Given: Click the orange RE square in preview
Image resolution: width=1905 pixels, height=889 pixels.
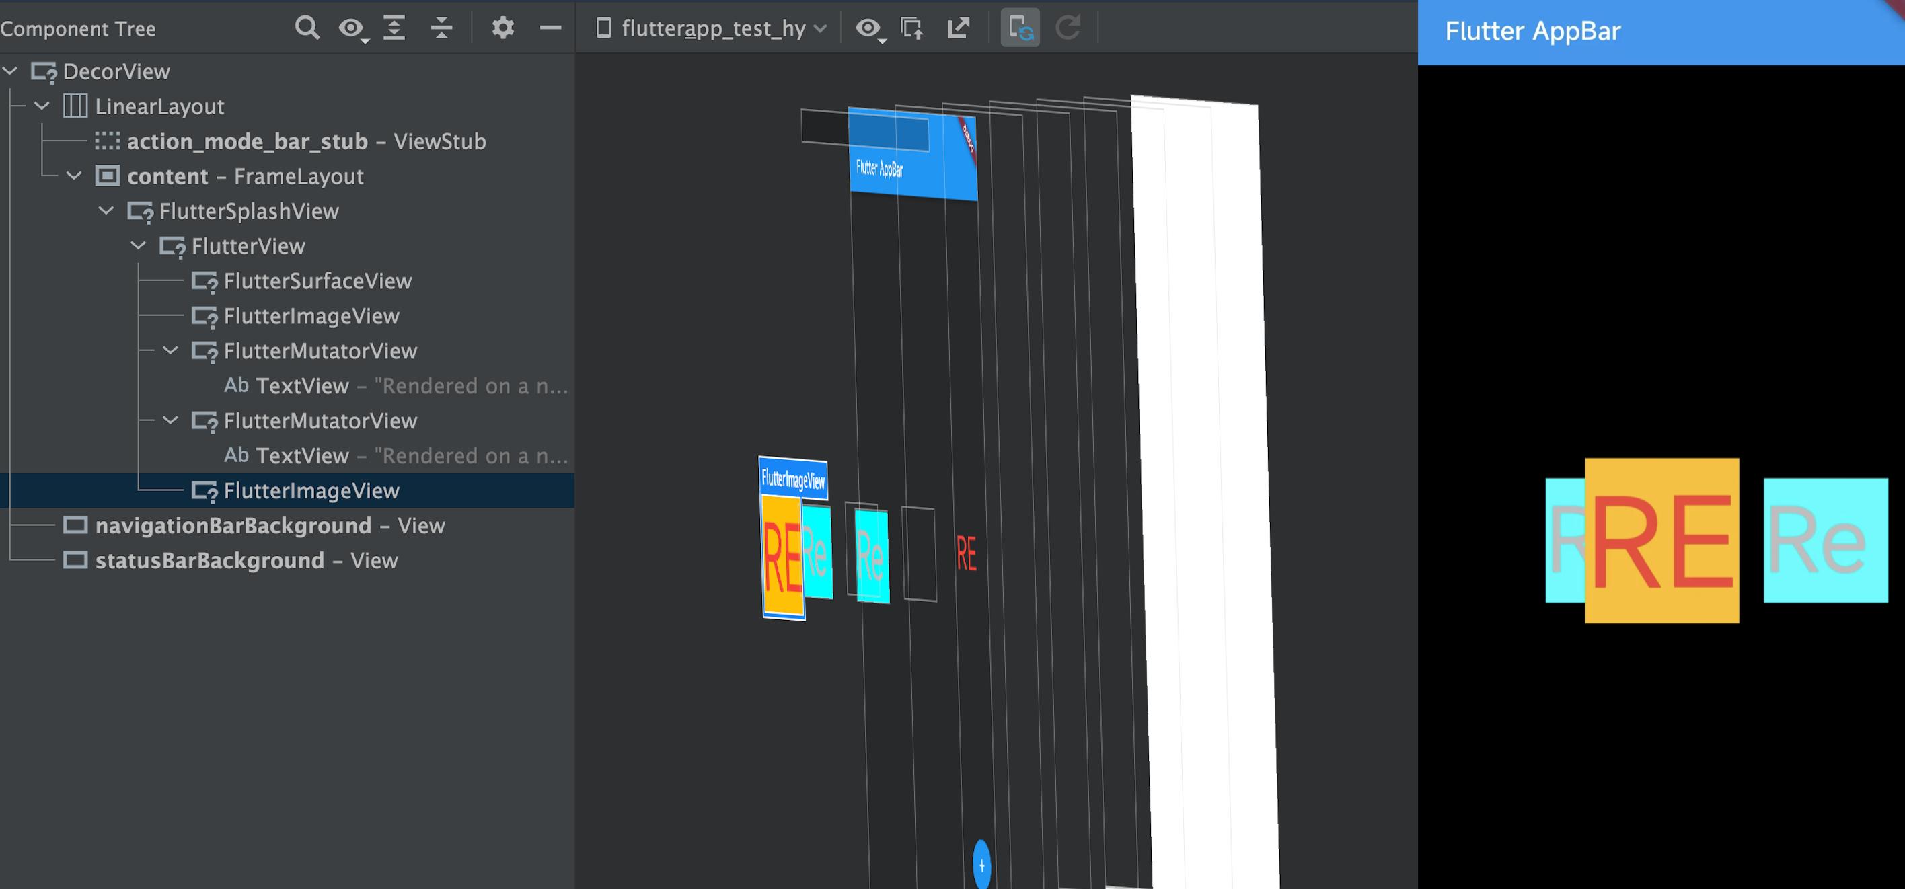Looking at the screenshot, I should pos(1661,541).
